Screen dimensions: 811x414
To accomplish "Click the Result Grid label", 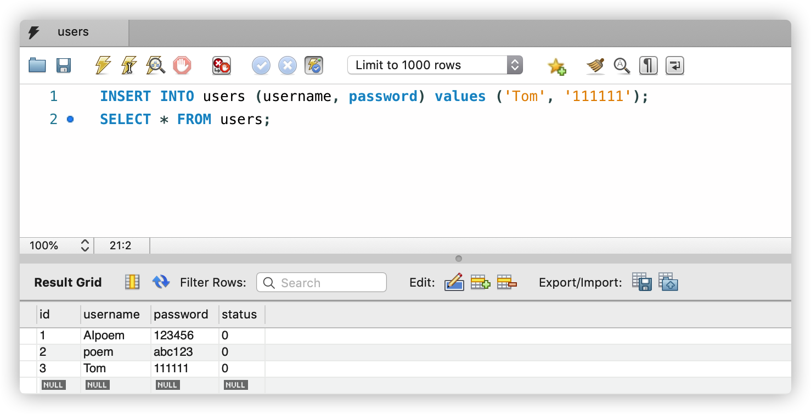I will pos(68,283).
